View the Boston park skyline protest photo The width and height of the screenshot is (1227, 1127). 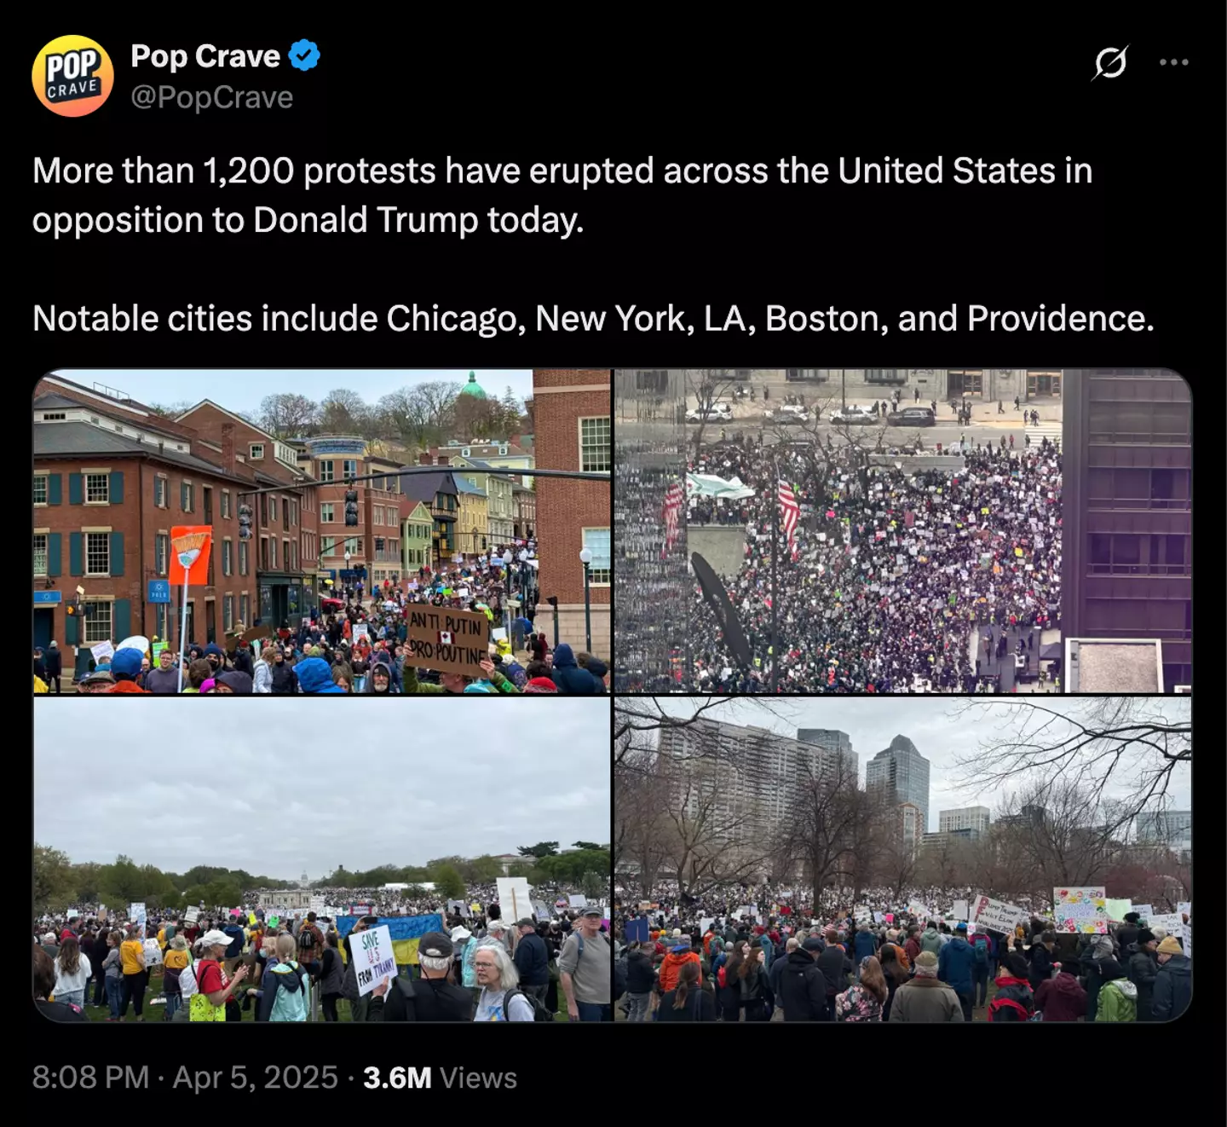(903, 859)
